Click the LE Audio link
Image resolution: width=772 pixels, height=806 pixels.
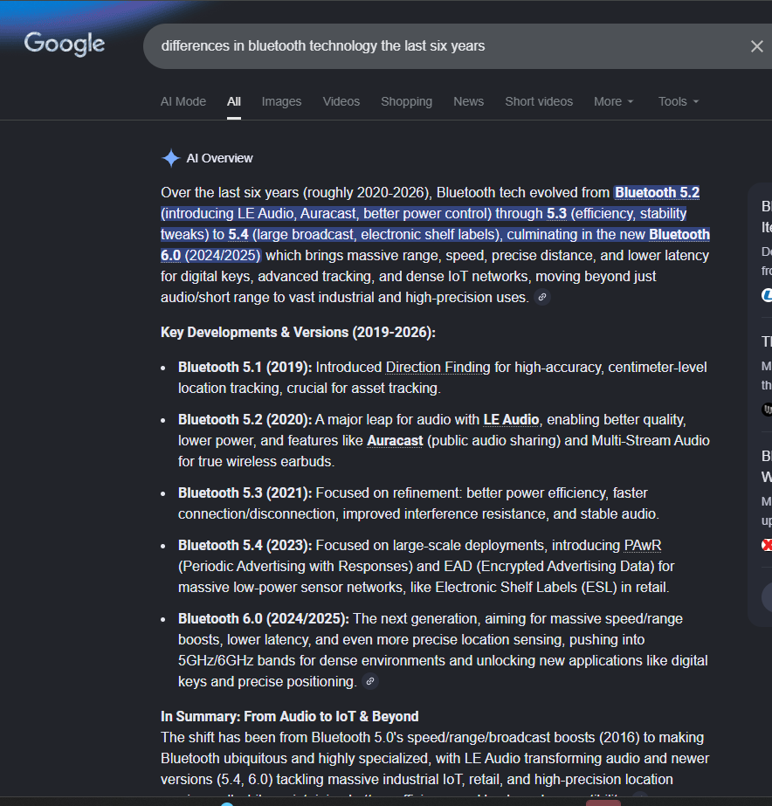tap(511, 419)
